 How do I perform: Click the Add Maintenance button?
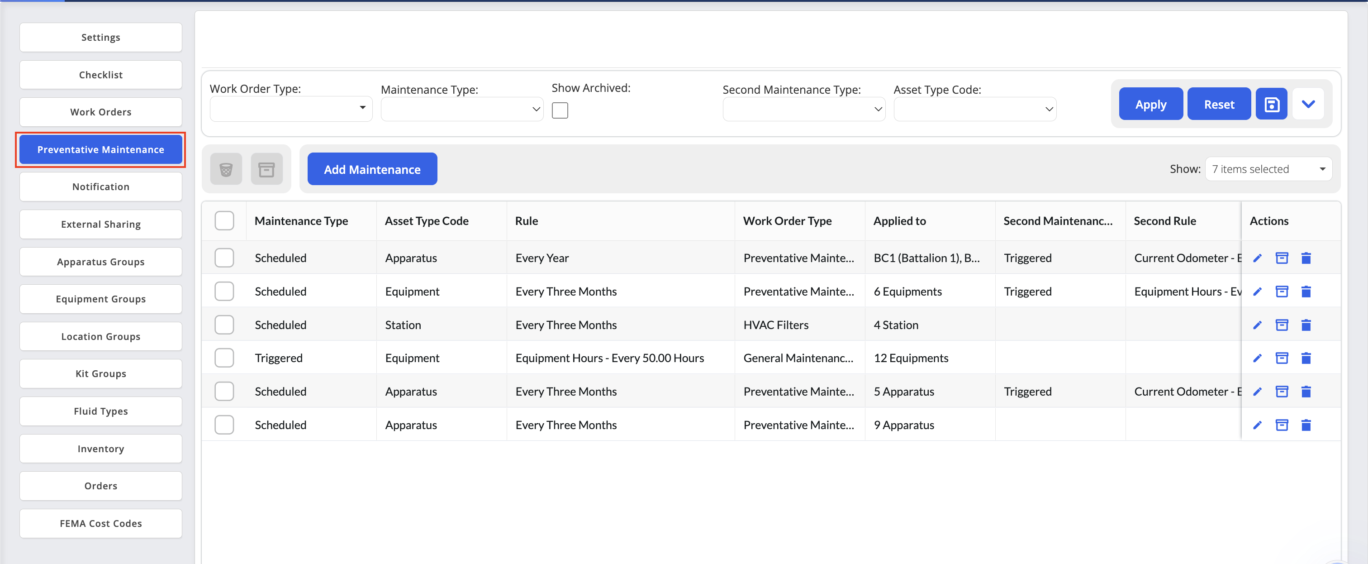tap(372, 170)
